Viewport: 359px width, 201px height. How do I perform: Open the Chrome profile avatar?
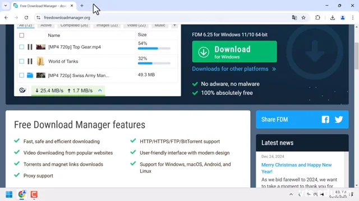click(343, 17)
